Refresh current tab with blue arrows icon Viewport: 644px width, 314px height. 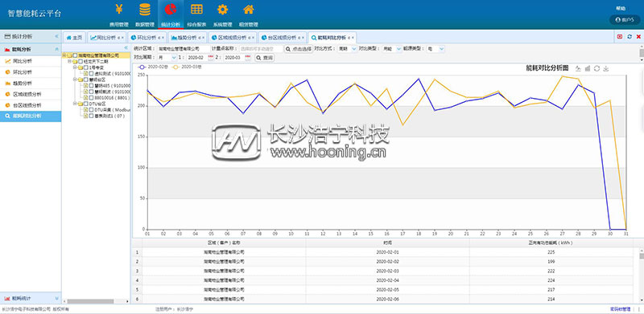[630, 36]
